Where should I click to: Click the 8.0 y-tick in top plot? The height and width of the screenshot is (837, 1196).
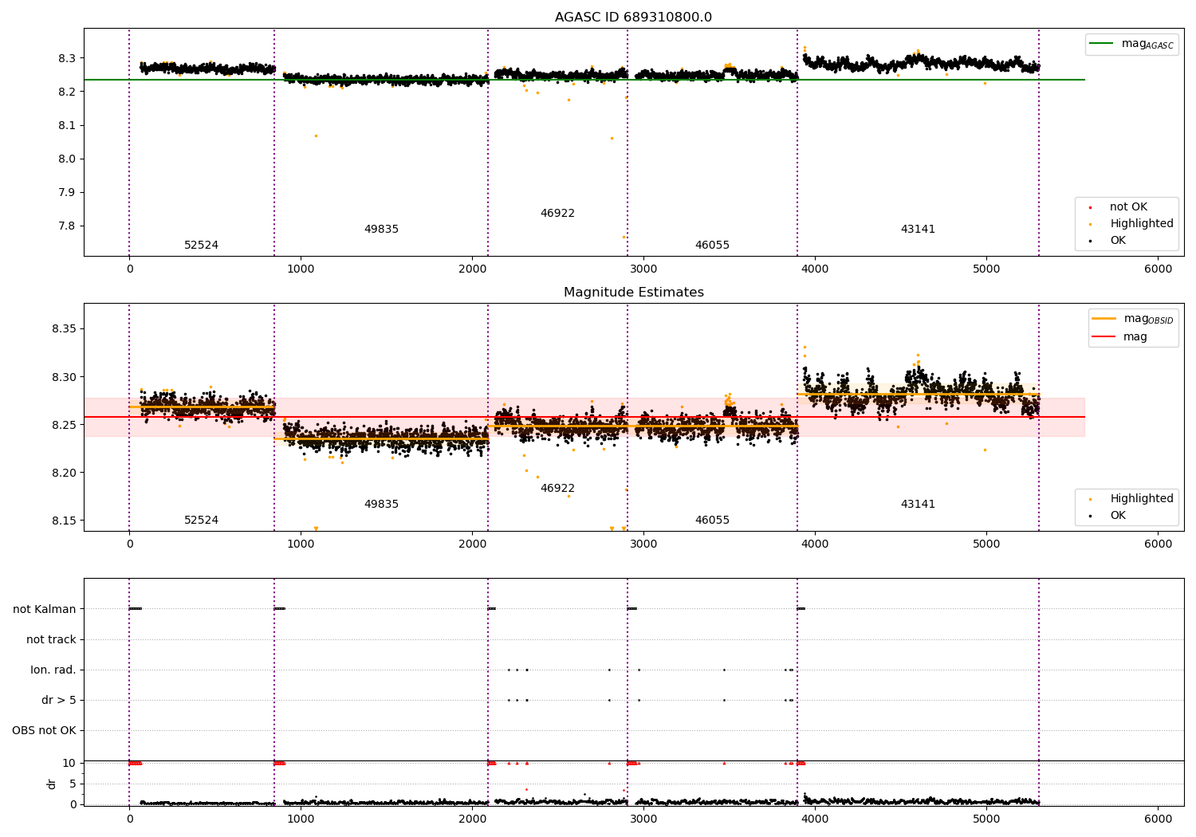tap(67, 159)
